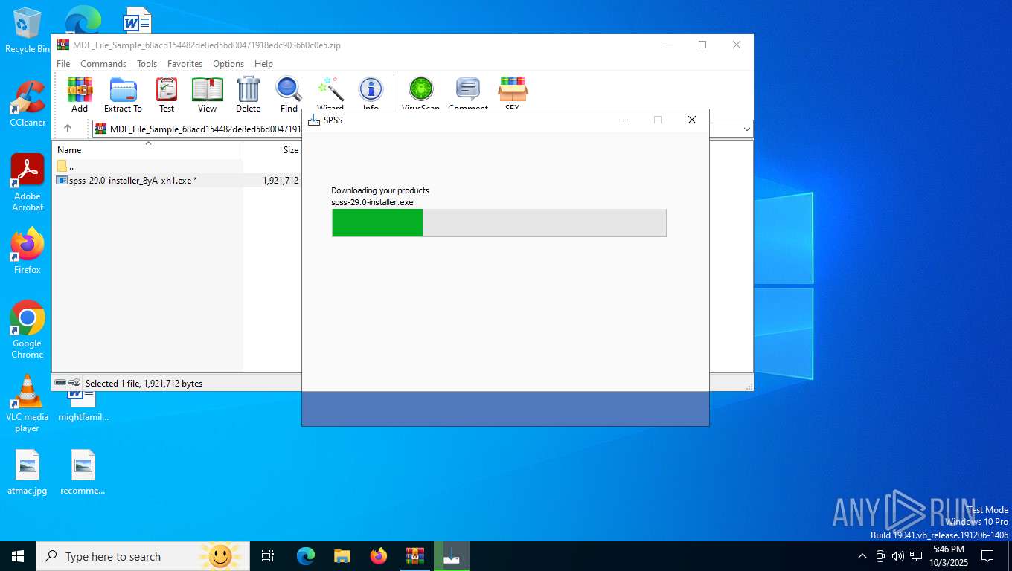Screen dimensions: 1012x571
Task: Click 'Type here to search' box
Action: click(141, 556)
